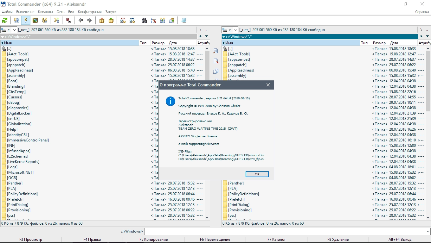This screenshot has width=431, height=243.
Task: Open the multi-rename tool icon
Action: tap(153, 20)
